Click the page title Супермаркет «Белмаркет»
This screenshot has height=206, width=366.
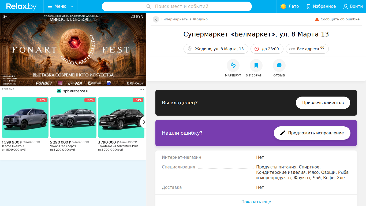pos(256,34)
